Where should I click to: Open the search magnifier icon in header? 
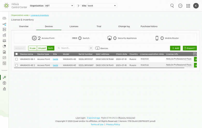point(172,6)
